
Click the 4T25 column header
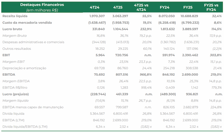click(118, 7)
